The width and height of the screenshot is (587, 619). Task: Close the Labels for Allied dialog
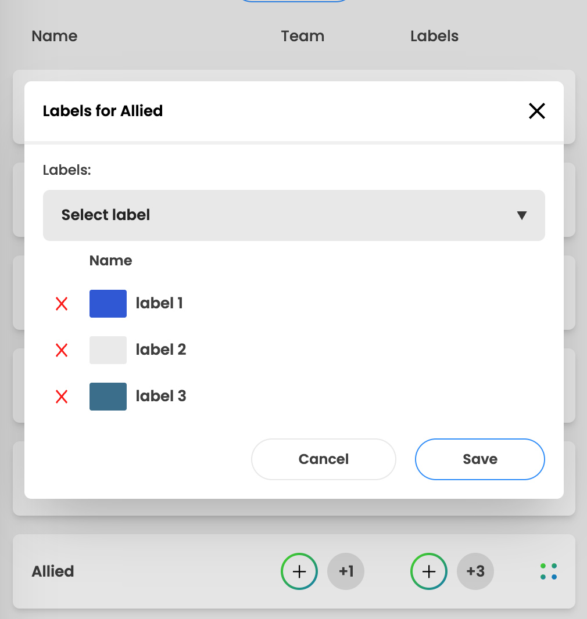[x=537, y=111]
